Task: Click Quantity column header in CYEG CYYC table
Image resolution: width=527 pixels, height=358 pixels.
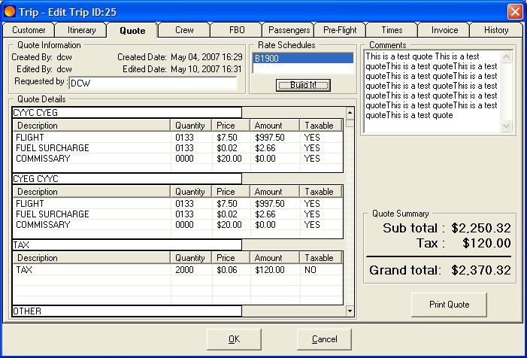Action: (191, 192)
